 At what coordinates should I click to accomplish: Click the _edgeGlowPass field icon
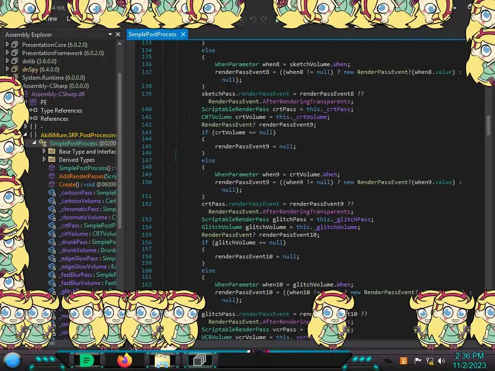pyautogui.click(x=52, y=258)
